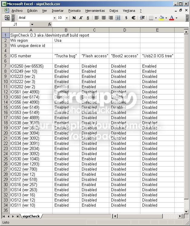The height and width of the screenshot is (226, 190).
Task: Click the Select All corner button
Action: (x=6, y=30)
